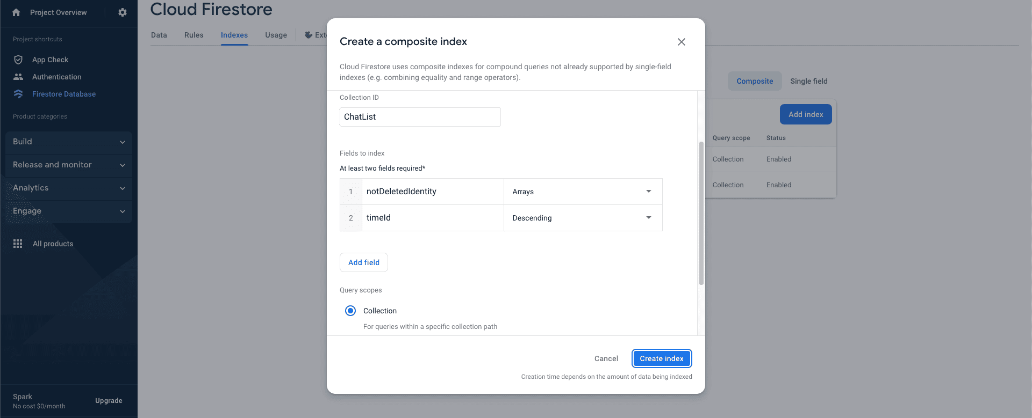Image resolution: width=1032 pixels, height=418 pixels.
Task: Click the dialog vertical scrollbar
Action: [701, 213]
